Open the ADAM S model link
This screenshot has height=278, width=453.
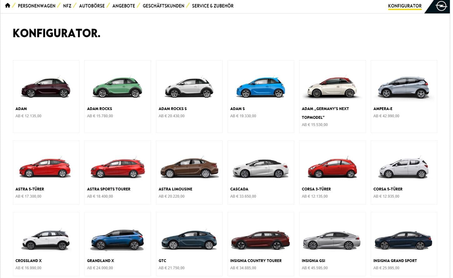click(x=238, y=109)
